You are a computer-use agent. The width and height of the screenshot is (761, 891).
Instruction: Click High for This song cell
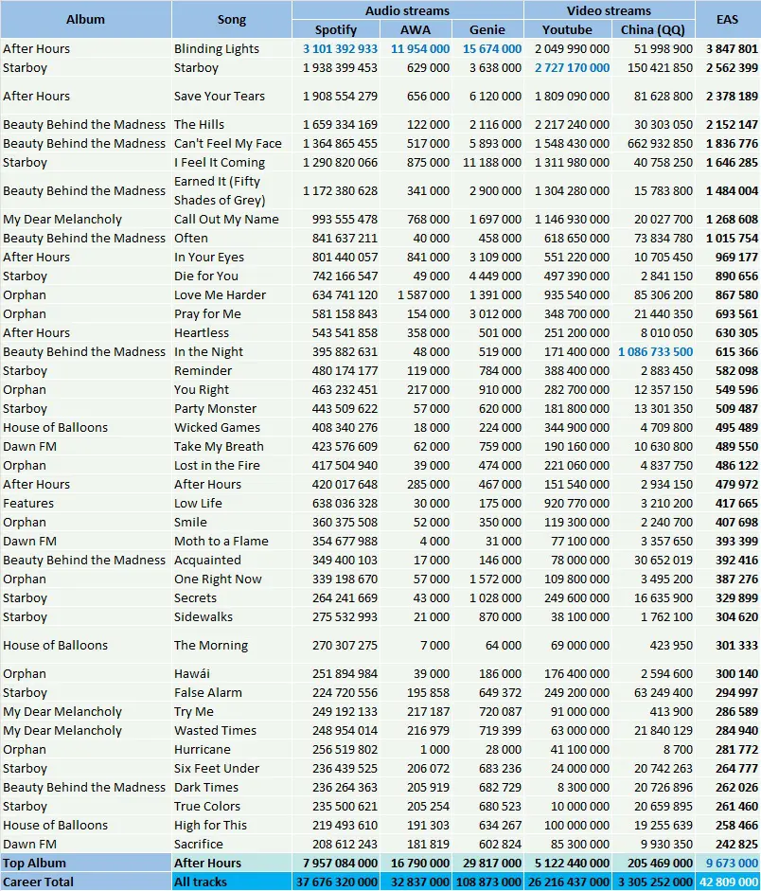[232, 825]
